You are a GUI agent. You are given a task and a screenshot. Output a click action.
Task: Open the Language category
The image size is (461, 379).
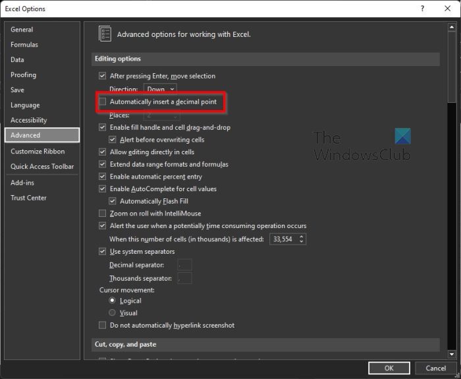(42, 105)
